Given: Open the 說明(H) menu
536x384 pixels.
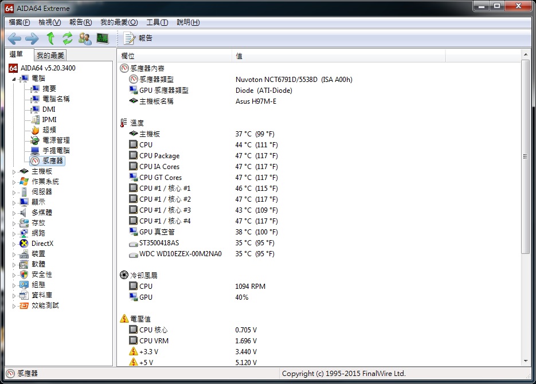Looking at the screenshot, I should [x=188, y=22].
